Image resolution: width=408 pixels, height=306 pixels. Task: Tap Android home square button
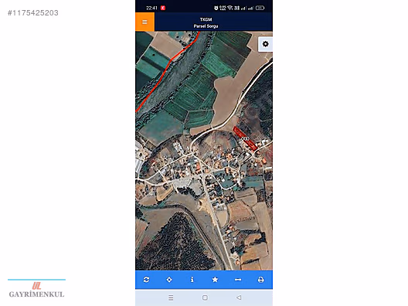205,297
